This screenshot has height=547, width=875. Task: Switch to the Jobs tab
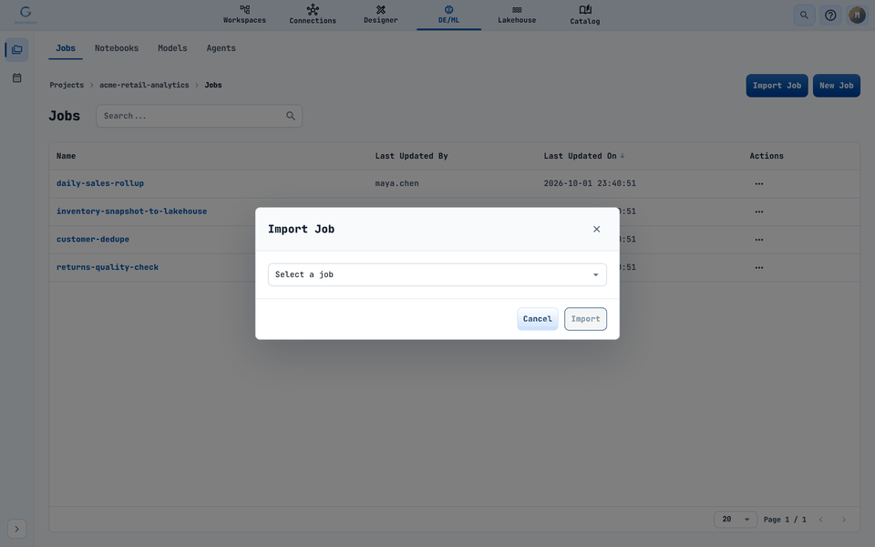(66, 48)
